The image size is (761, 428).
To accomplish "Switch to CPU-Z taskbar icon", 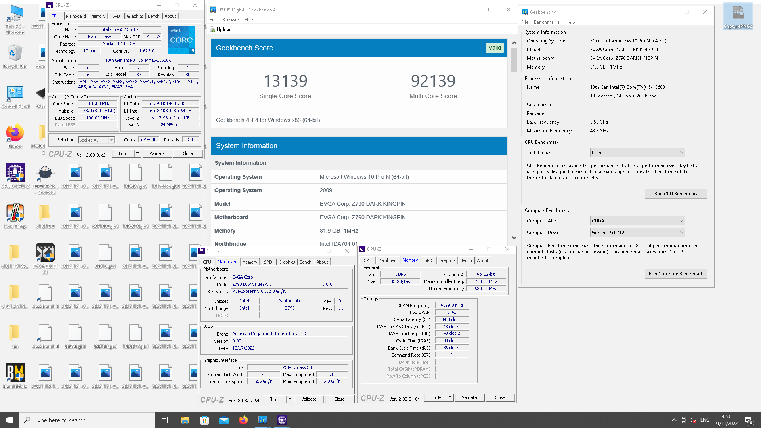I will (x=282, y=420).
